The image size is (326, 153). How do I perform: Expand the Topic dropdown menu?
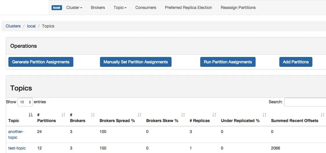click(120, 8)
